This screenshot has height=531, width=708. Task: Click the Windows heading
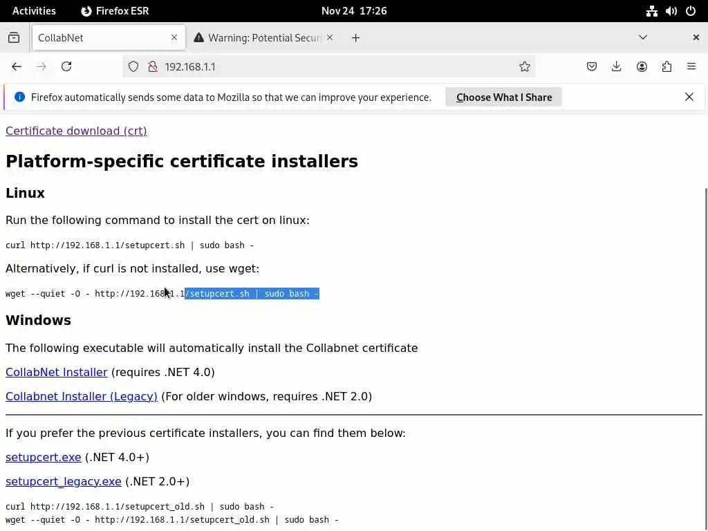click(39, 320)
